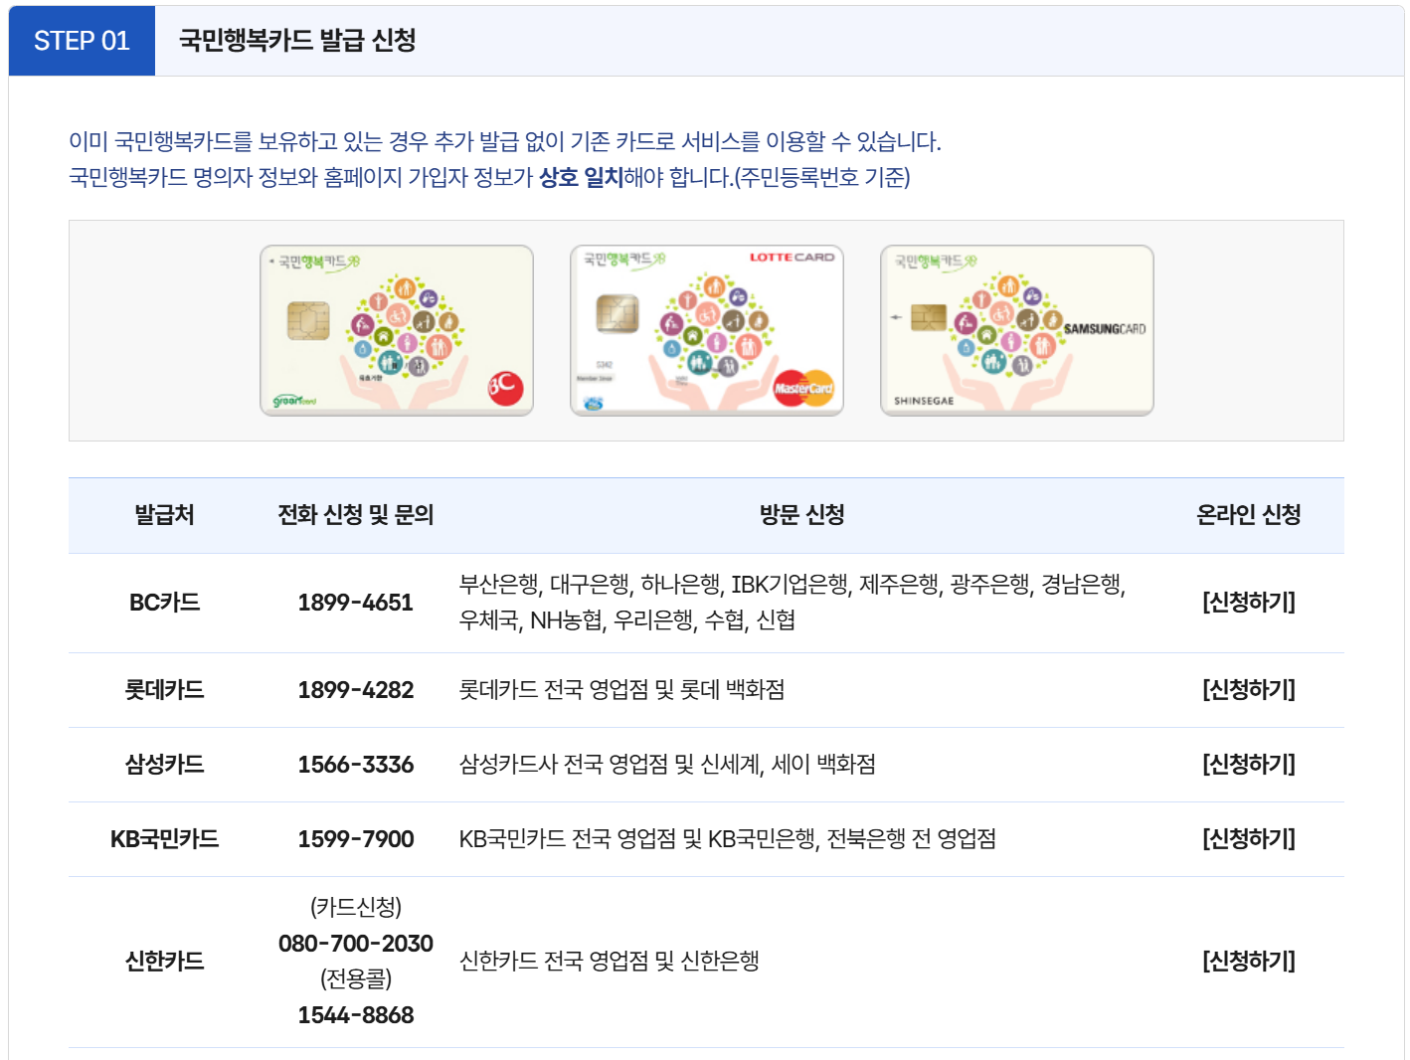Open 신청하기 for 롯데카드
The width and height of the screenshot is (1410, 1060).
[1249, 689]
